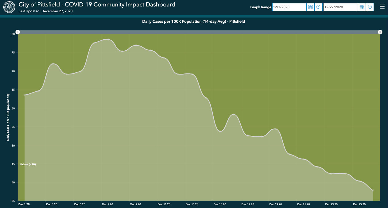
Task: Click the Yellow (>10) threshold label
Action: 27,164
